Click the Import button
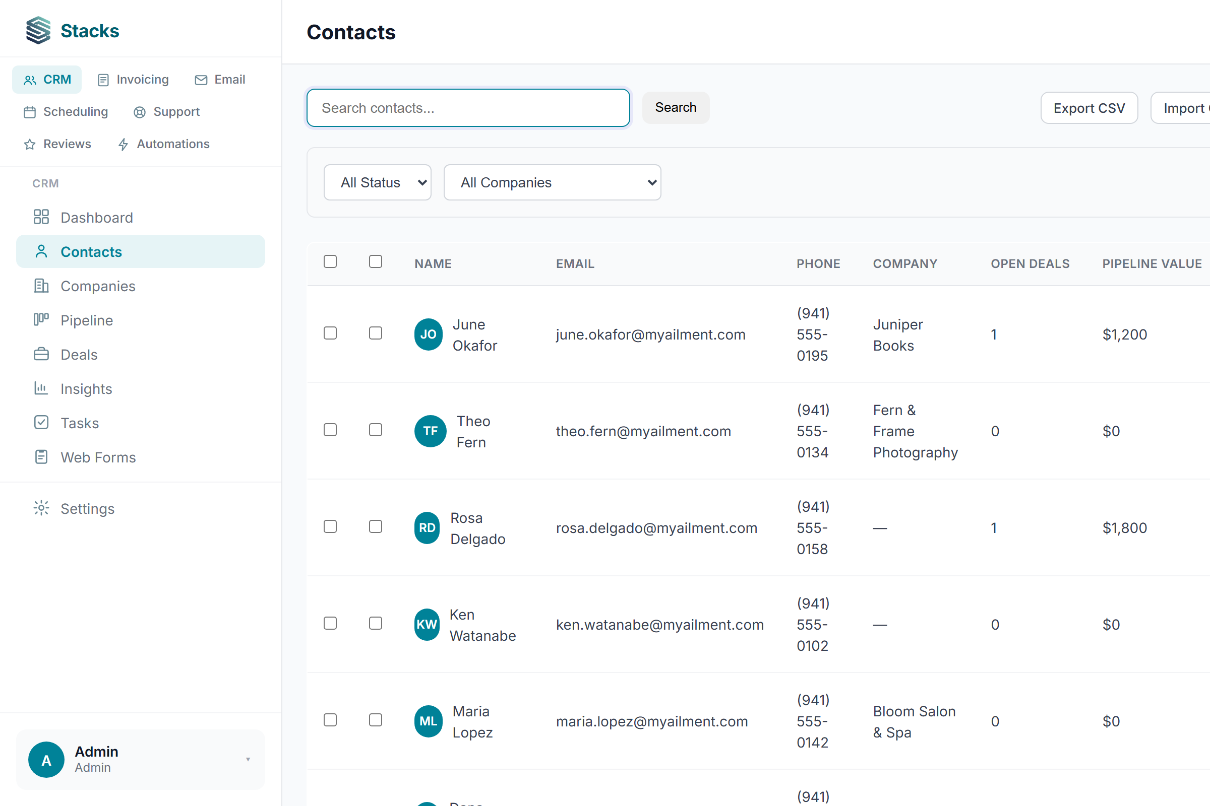 point(1181,108)
